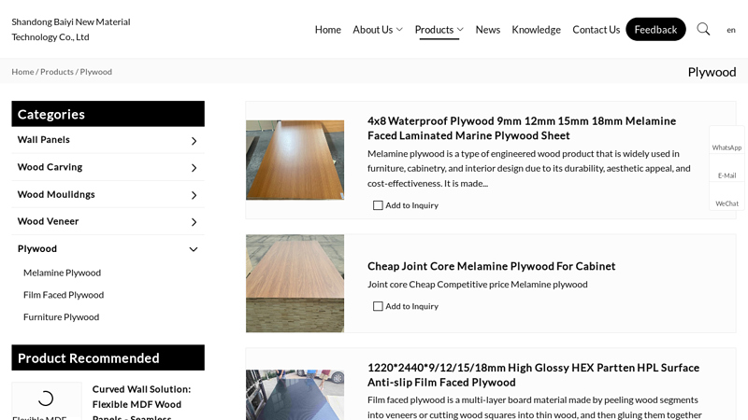Select the Wood Mouldings category label
Viewport: 748px width, 420px height.
(56, 194)
